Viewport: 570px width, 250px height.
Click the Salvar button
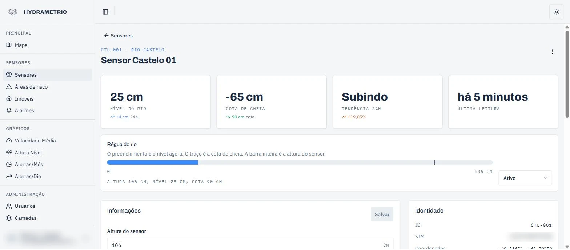point(382,214)
